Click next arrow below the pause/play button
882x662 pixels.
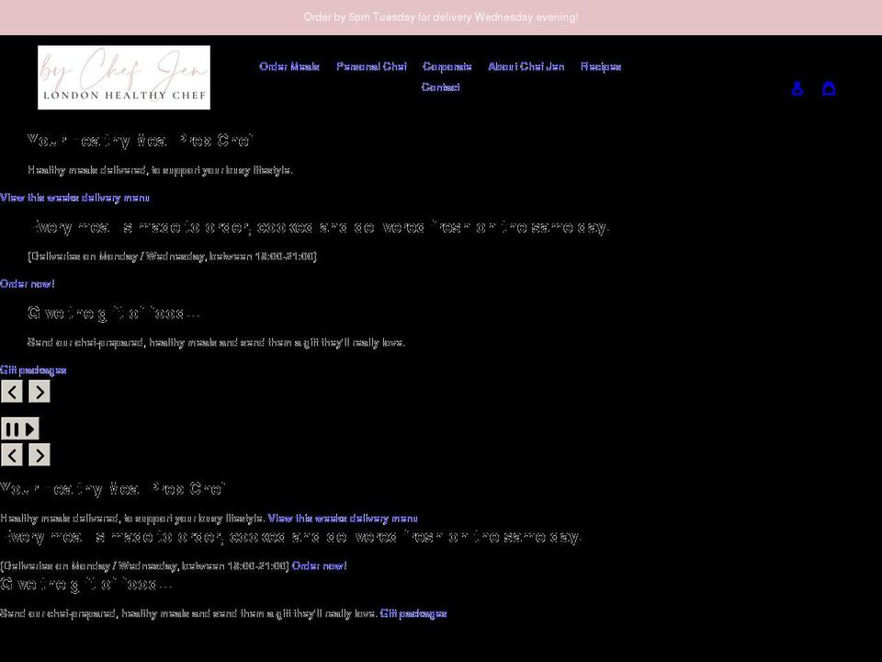(40, 455)
